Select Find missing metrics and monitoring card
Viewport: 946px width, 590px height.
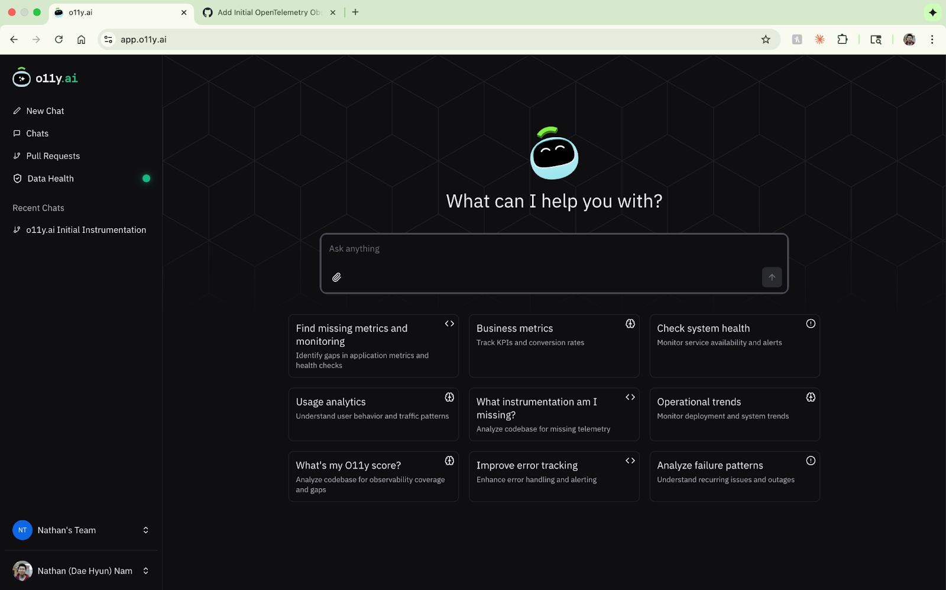coord(374,346)
